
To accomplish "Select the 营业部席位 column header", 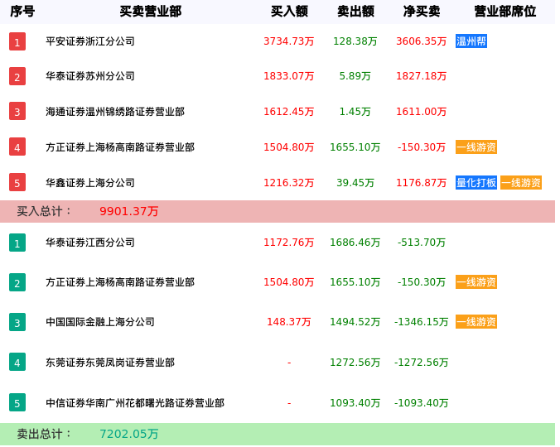I will (504, 12).
